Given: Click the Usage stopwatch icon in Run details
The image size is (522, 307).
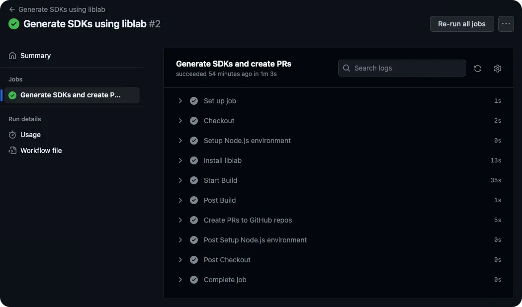Looking at the screenshot, I should coord(12,135).
